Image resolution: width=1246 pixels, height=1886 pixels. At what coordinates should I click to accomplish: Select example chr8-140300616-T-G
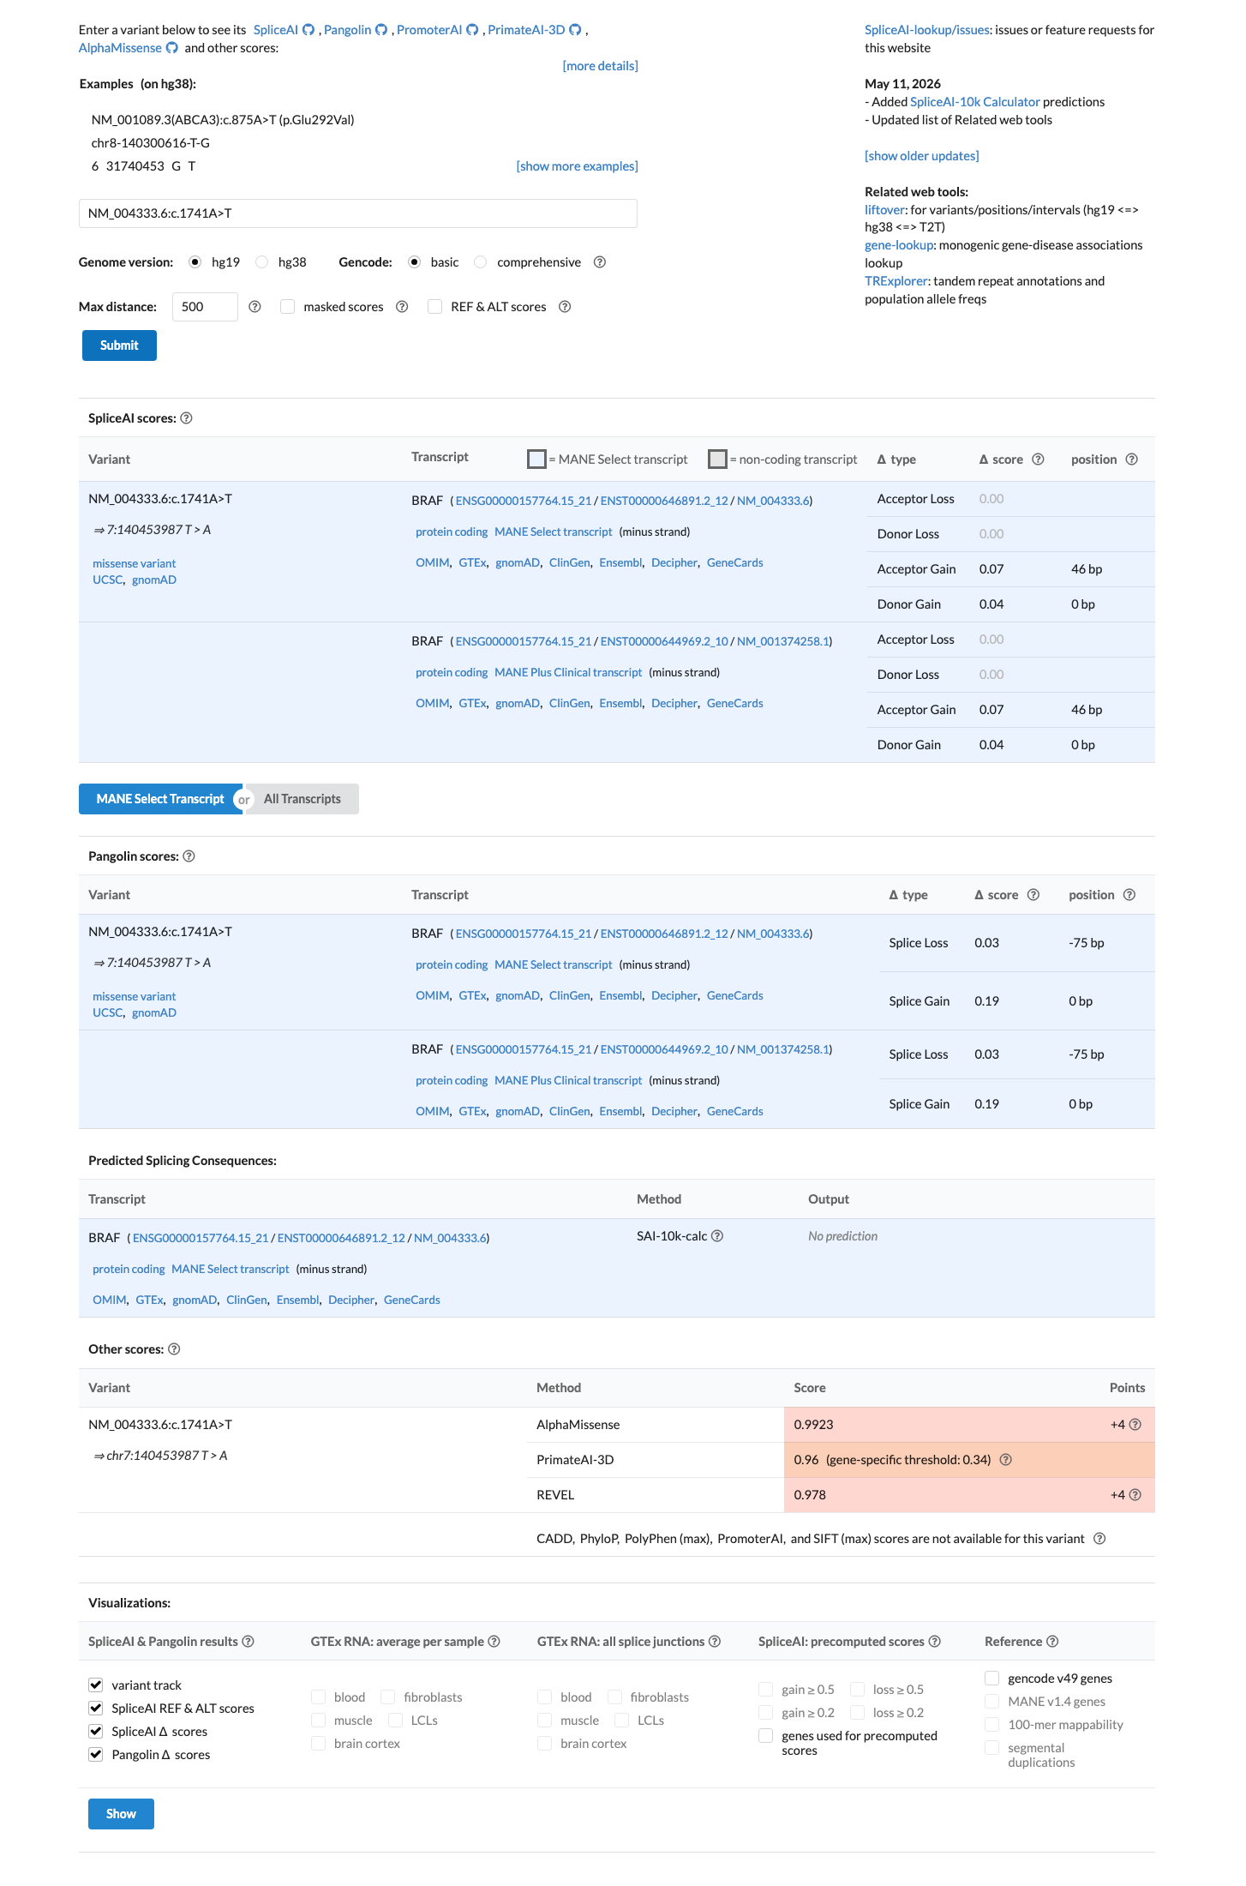(151, 143)
